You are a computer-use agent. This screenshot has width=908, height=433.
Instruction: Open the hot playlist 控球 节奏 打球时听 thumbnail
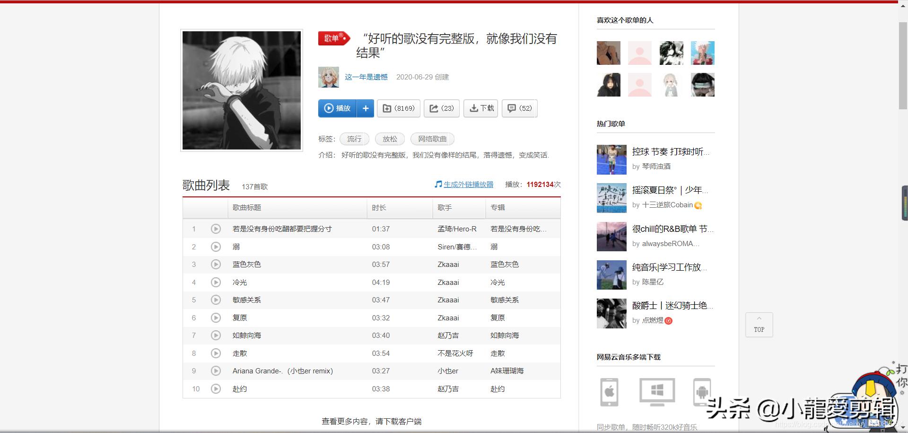611,159
